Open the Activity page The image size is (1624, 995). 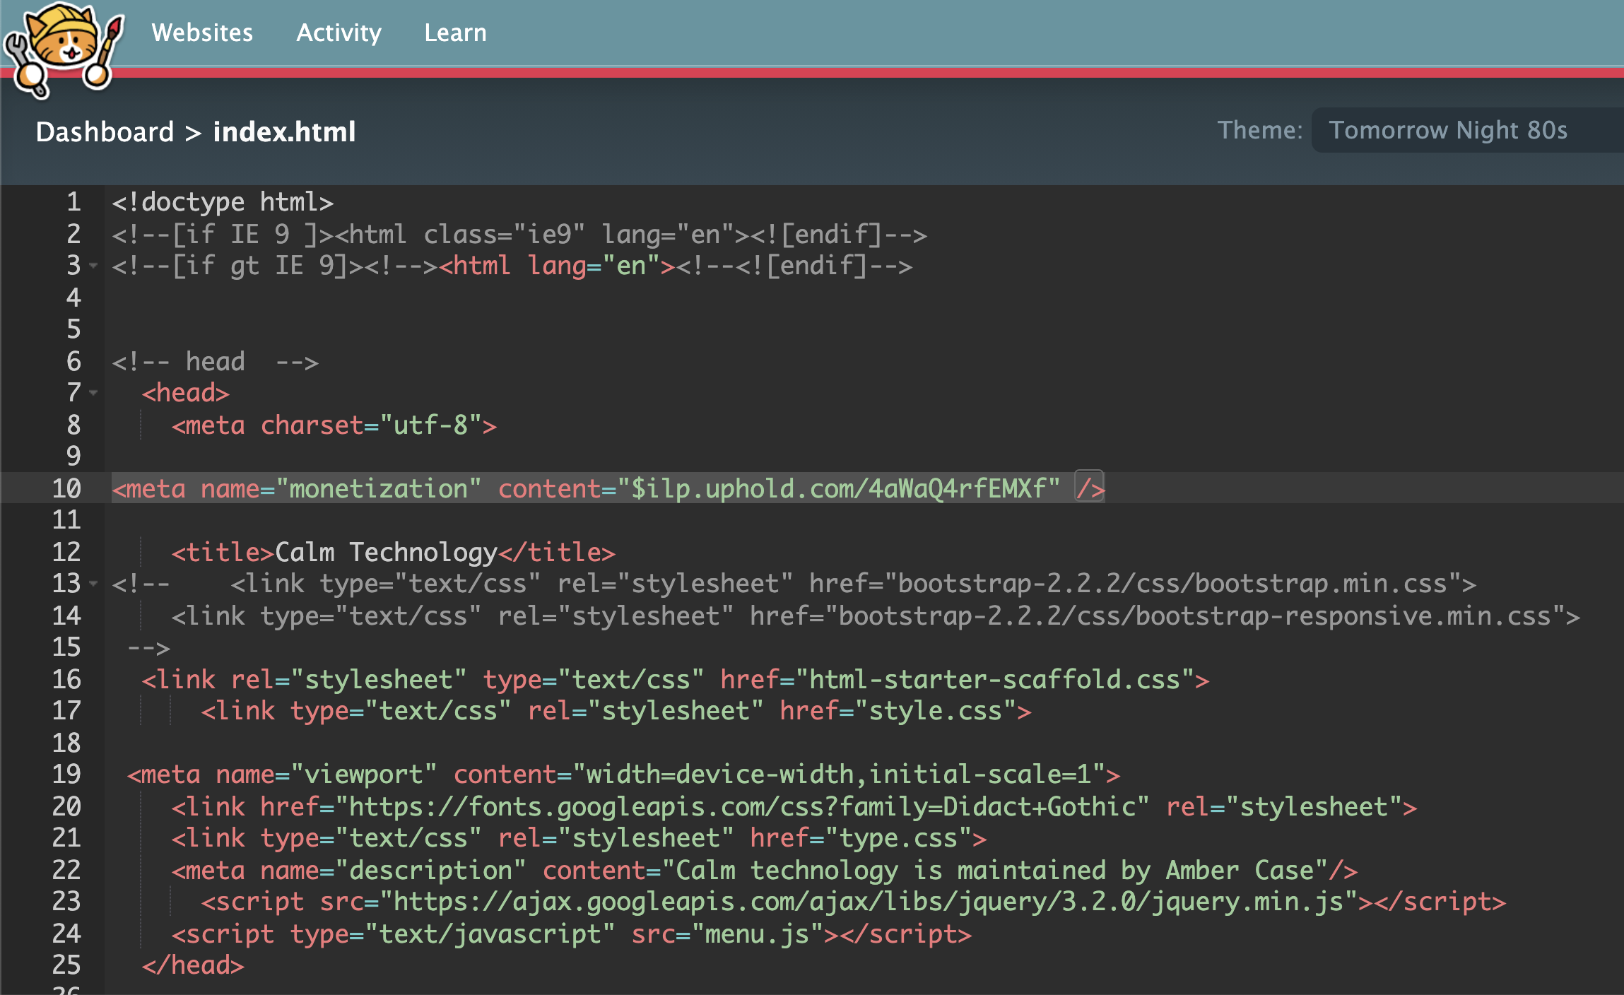tap(339, 33)
